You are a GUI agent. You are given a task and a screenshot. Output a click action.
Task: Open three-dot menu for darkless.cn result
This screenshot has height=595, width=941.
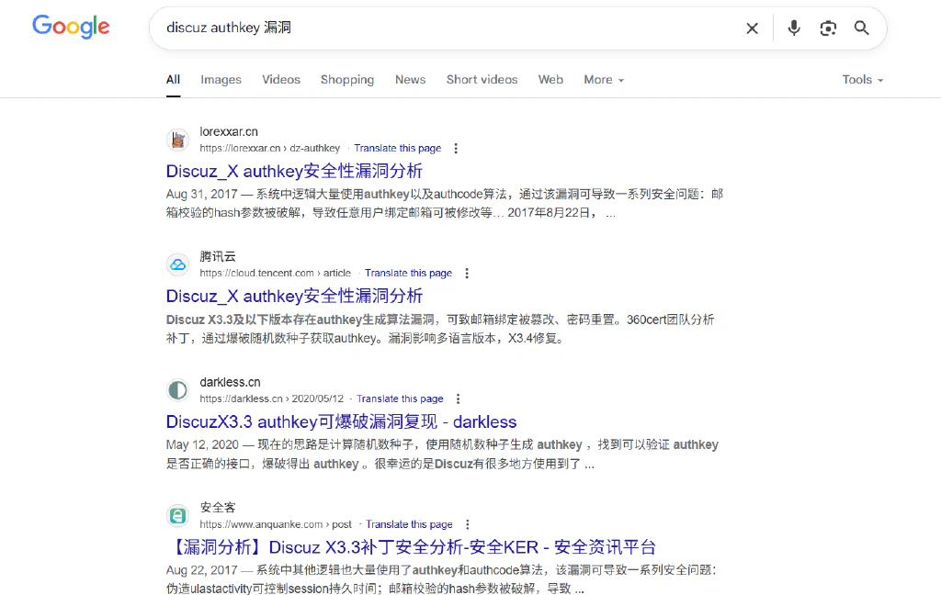[x=458, y=399]
